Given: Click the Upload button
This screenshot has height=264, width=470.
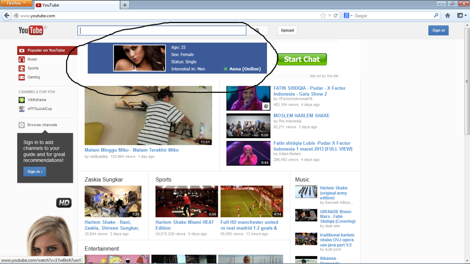Looking at the screenshot, I should pos(288,30).
